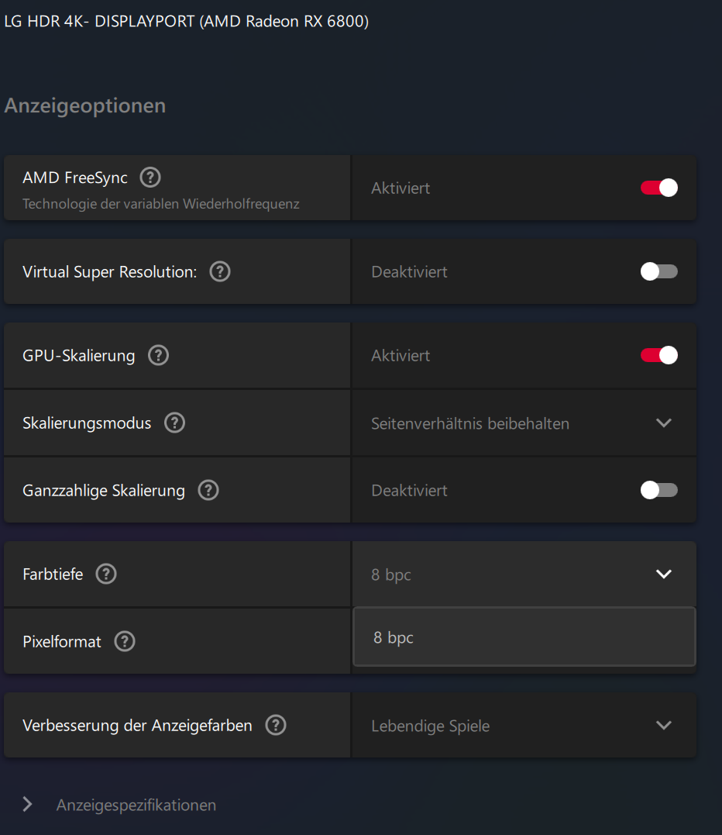Turn off the GPU-Skalierung toggle
The height and width of the screenshot is (835, 722).
(659, 355)
